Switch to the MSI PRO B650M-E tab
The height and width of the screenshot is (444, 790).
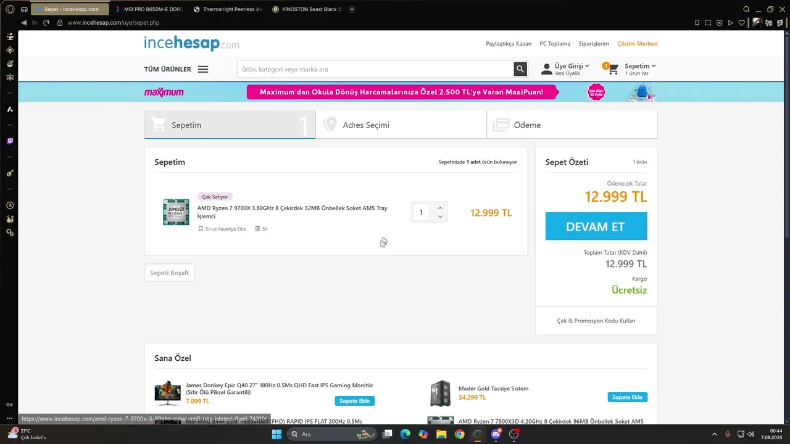coord(149,9)
